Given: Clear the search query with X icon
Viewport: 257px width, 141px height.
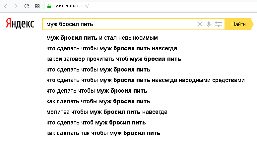Looking at the screenshot, I should 200,24.
